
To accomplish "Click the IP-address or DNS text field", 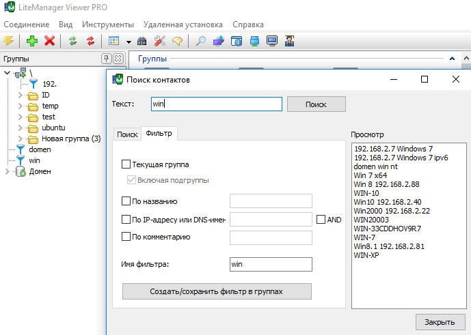I will pyautogui.click(x=271, y=220).
